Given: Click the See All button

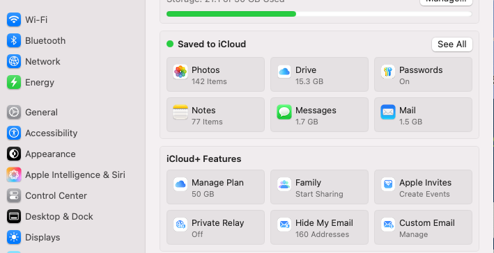Looking at the screenshot, I should (452, 44).
